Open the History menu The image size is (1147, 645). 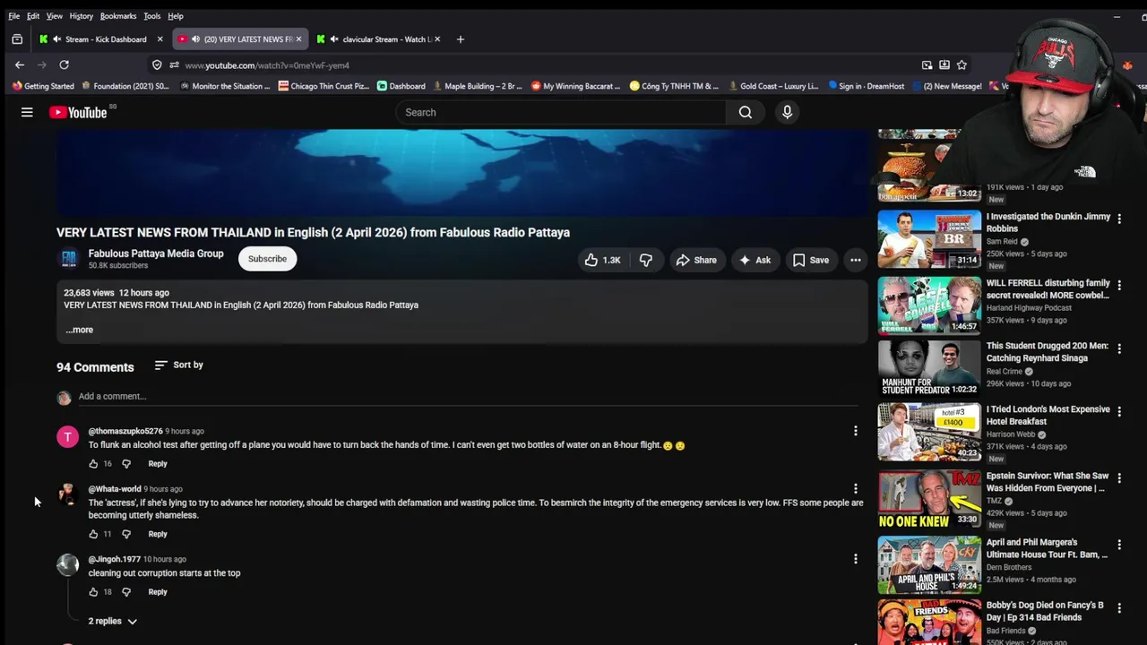[x=81, y=16]
